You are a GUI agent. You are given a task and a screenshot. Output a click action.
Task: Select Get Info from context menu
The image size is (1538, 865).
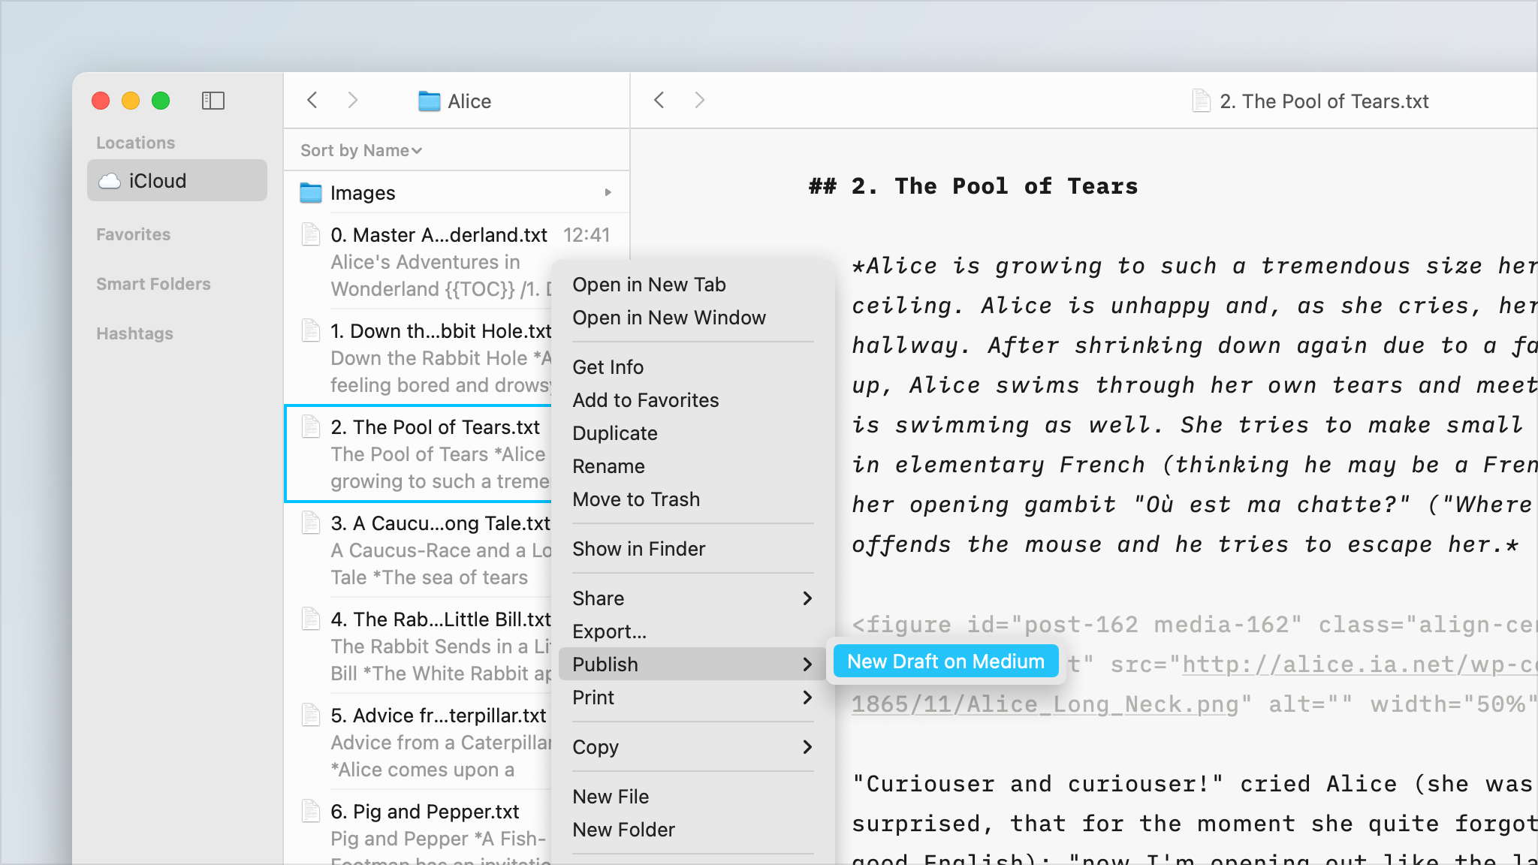(x=692, y=367)
